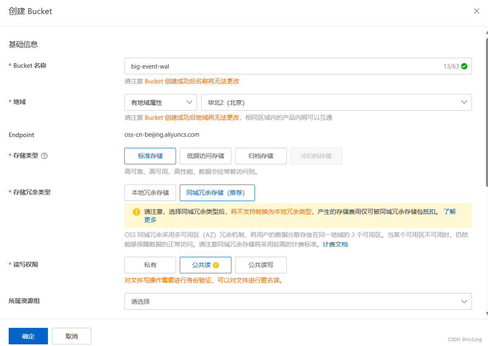
Task: Open the 计费文档 link
Action: coord(335,244)
